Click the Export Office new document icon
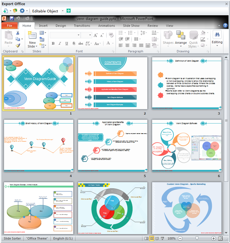The width and height of the screenshot is (230, 243). pos(6,11)
